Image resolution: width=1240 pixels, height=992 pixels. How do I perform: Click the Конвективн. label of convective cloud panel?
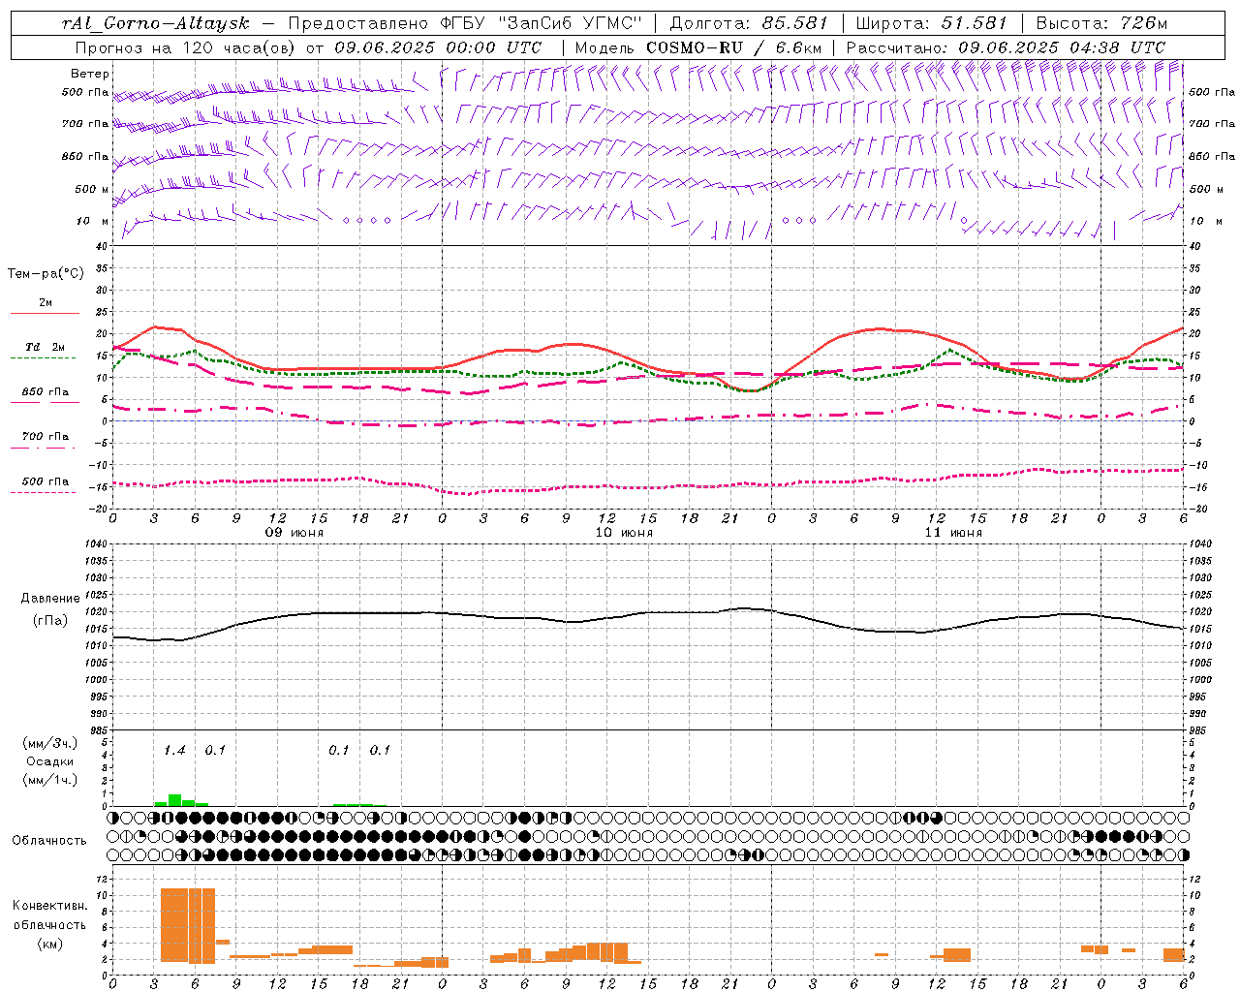click(49, 906)
